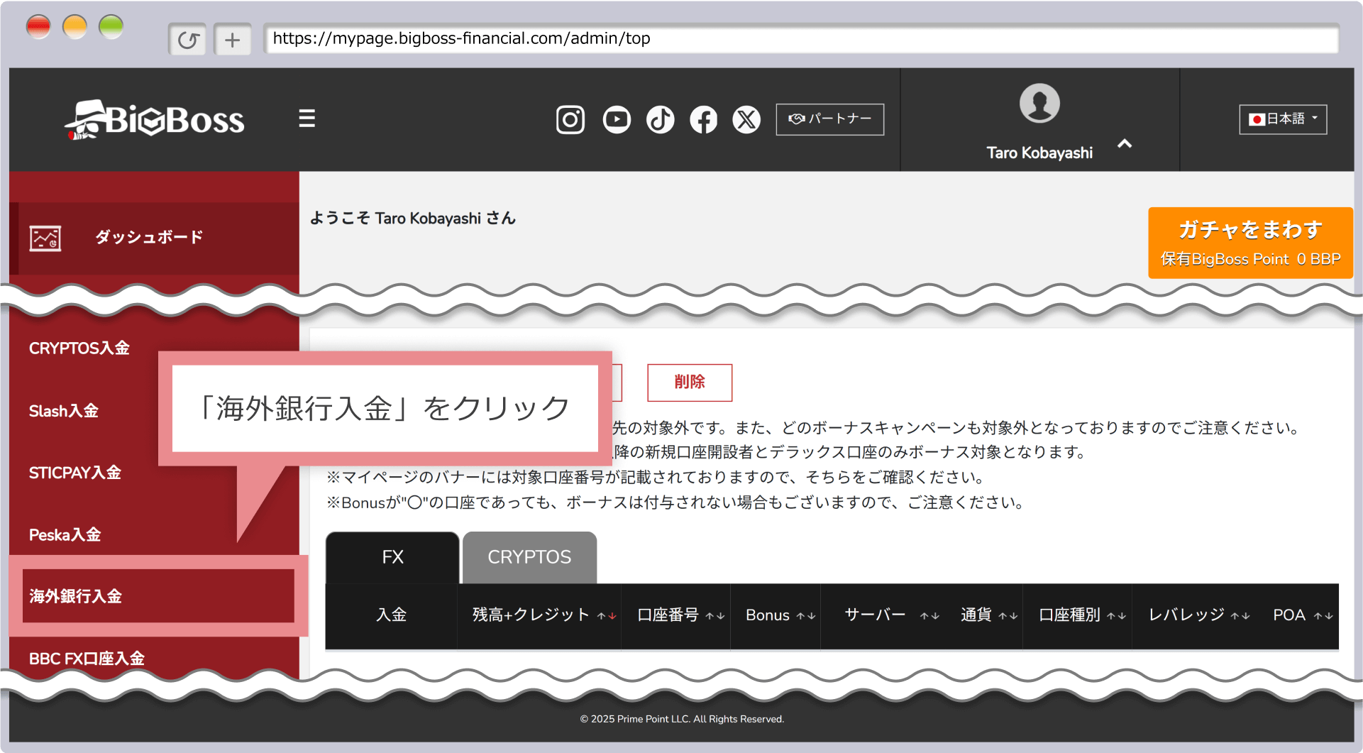
Task: Open ダッシュボード in the sidebar
Action: 149,237
